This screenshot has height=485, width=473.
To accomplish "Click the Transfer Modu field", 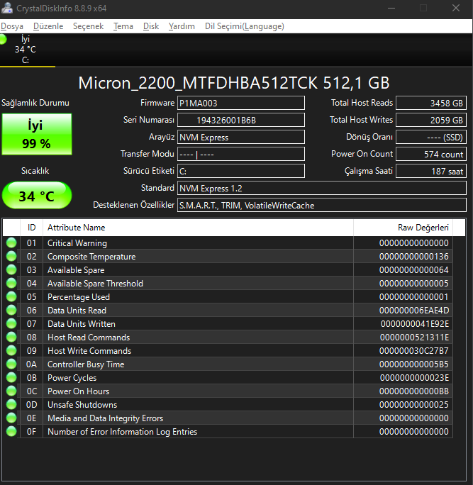I will point(241,154).
